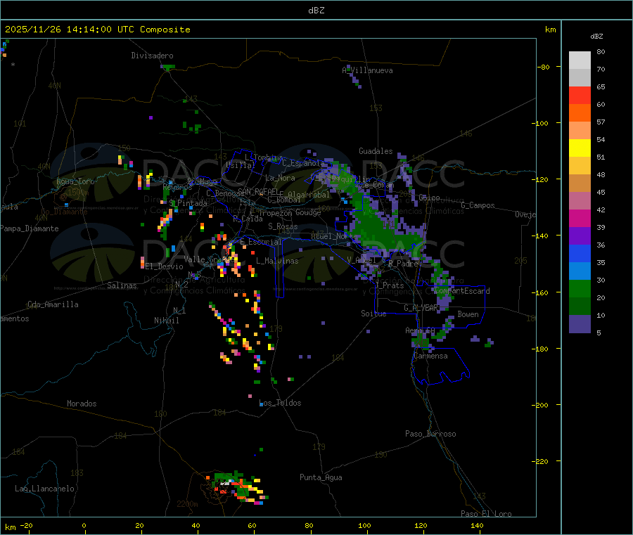The image size is (633, 535).
Task: Click the Paso_Burroso location label
Action: [x=430, y=434]
